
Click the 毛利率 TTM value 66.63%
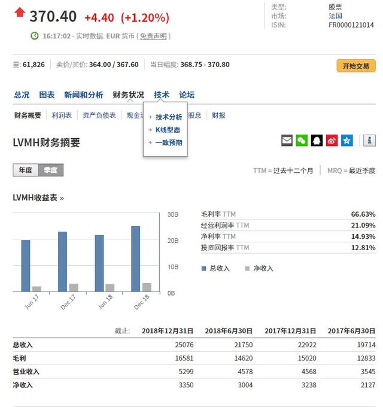pos(363,214)
